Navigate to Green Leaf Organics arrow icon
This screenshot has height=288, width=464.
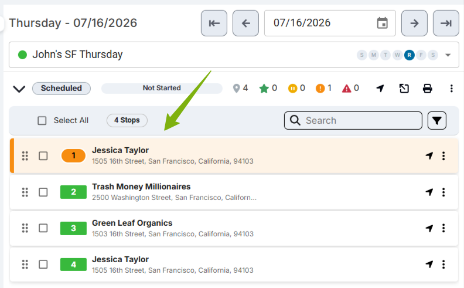click(429, 228)
